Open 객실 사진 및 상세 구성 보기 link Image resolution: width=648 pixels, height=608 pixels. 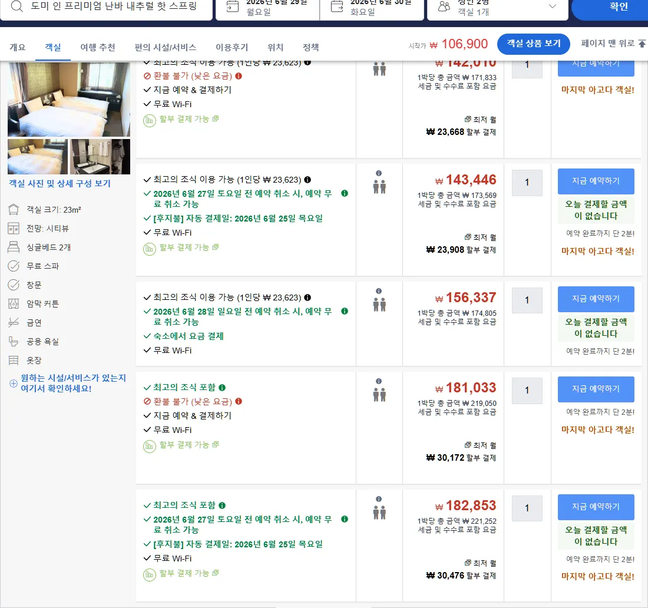(60, 183)
